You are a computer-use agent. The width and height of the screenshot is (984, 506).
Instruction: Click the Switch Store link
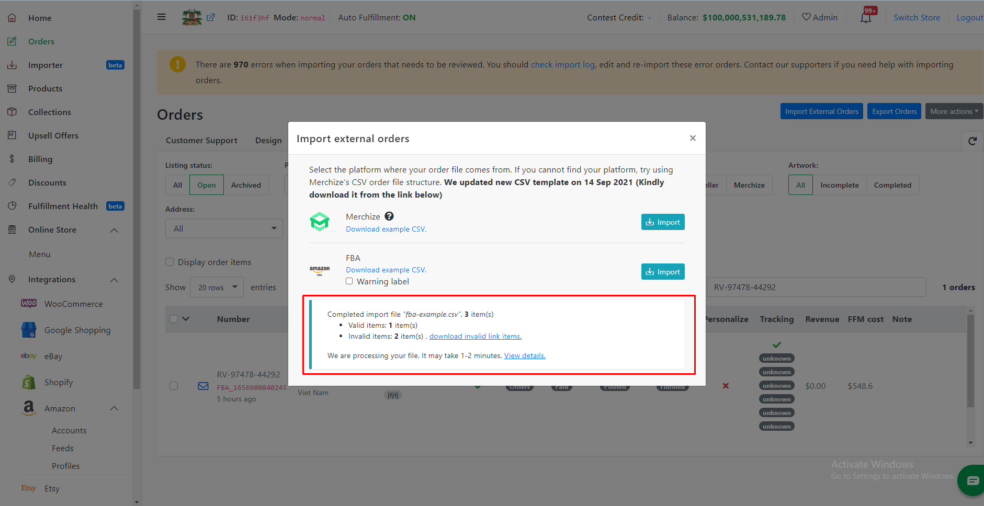[x=917, y=17]
